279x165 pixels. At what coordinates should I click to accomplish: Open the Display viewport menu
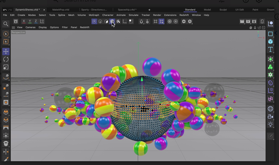point(43,27)
